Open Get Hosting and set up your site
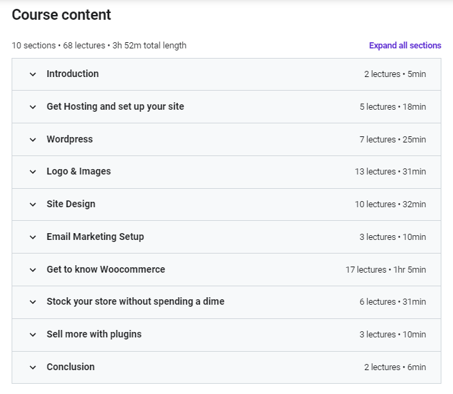This screenshot has height=394, width=453. tap(115, 106)
